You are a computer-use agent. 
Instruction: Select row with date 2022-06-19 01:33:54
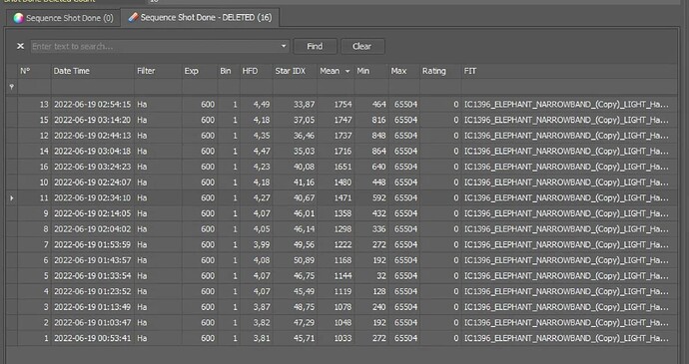(342, 276)
